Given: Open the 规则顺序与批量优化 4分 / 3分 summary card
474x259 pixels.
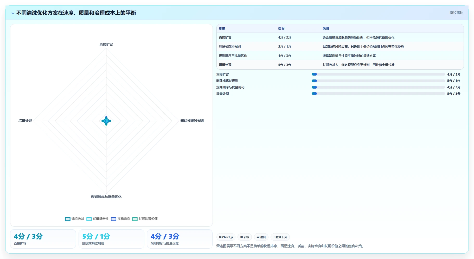Looking at the screenshot, I should tap(180, 239).
